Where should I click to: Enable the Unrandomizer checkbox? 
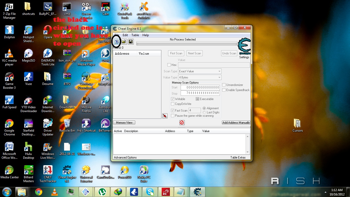[224, 85]
